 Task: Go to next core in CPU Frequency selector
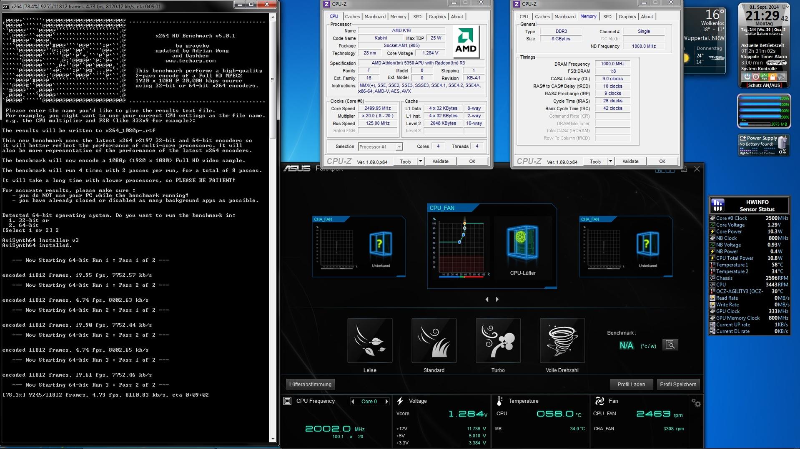(x=386, y=402)
